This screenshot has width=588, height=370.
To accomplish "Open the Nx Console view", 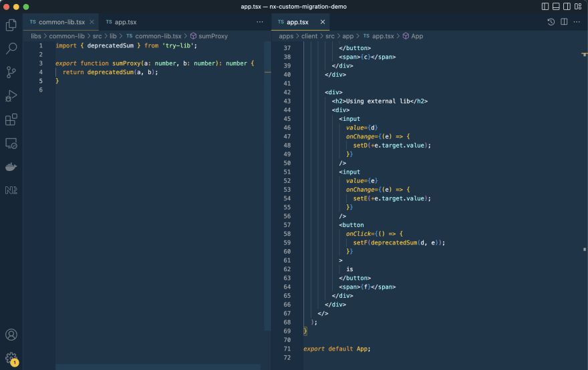I will [x=11, y=190].
